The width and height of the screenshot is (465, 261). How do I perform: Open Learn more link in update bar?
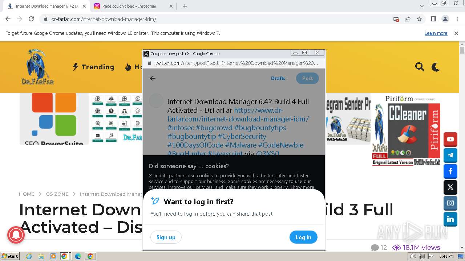(436, 33)
